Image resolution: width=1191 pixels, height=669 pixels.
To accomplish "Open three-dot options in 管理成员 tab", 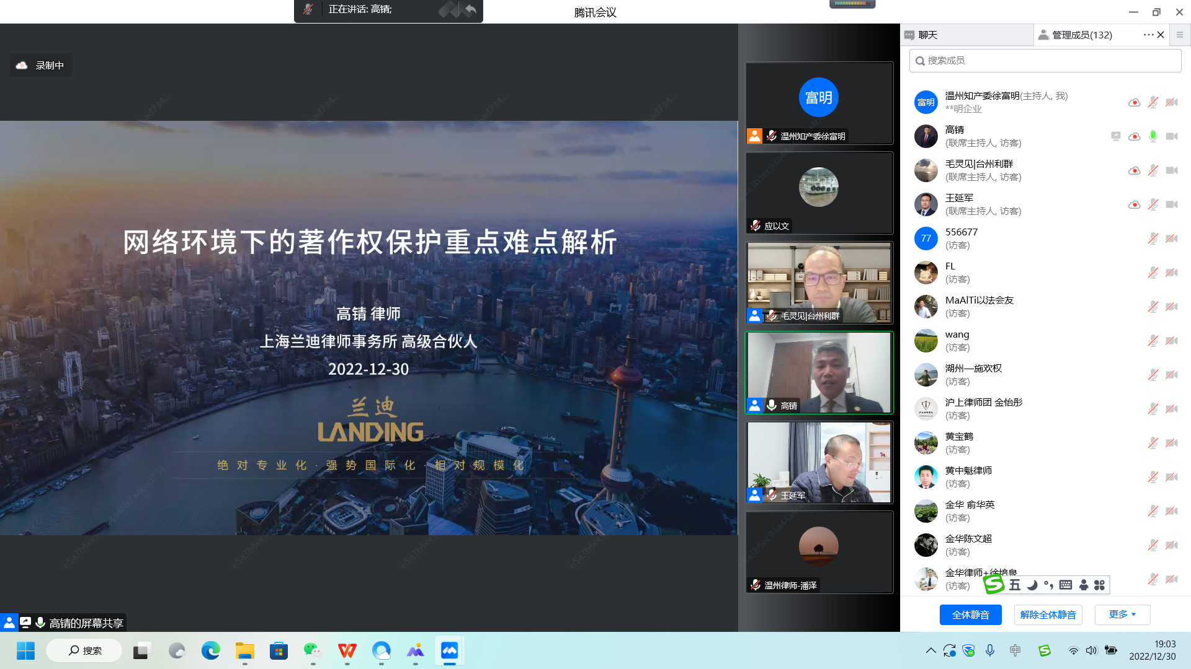I will (1148, 35).
